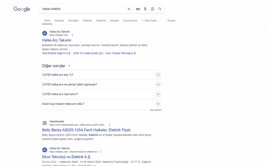Screen dimensions: 267x166
Task: Open the on-screen keyboard icon
Action: 138,9
